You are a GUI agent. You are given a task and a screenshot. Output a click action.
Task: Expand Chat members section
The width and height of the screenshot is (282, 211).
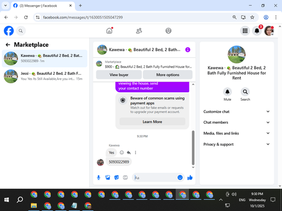click(x=236, y=122)
